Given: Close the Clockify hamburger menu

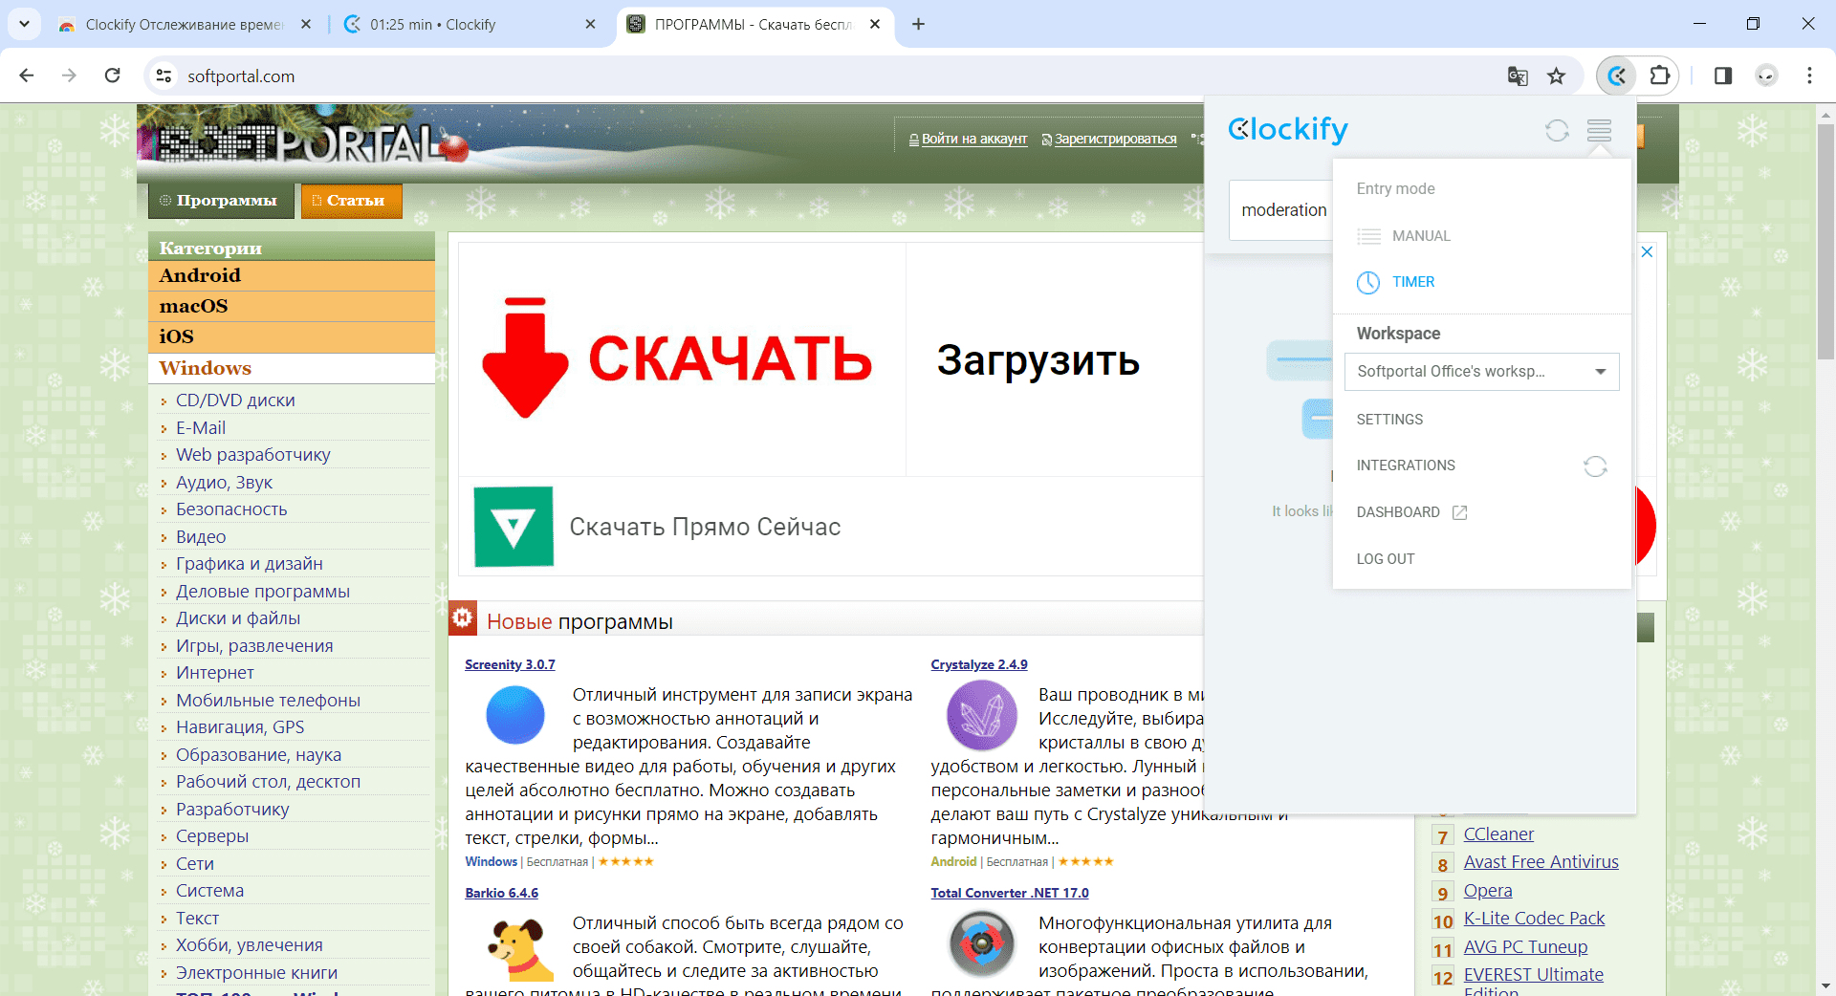Looking at the screenshot, I should point(1599,130).
